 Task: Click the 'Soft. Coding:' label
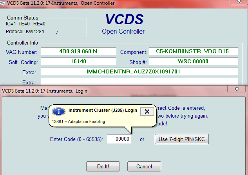point(23,62)
